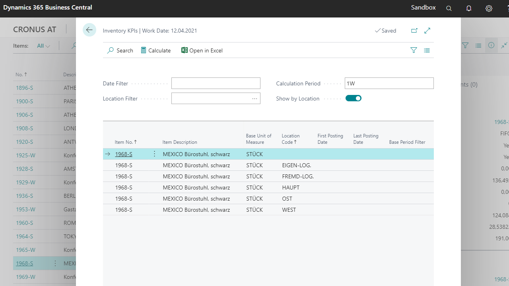Click into the Date Filter field

[216, 83]
